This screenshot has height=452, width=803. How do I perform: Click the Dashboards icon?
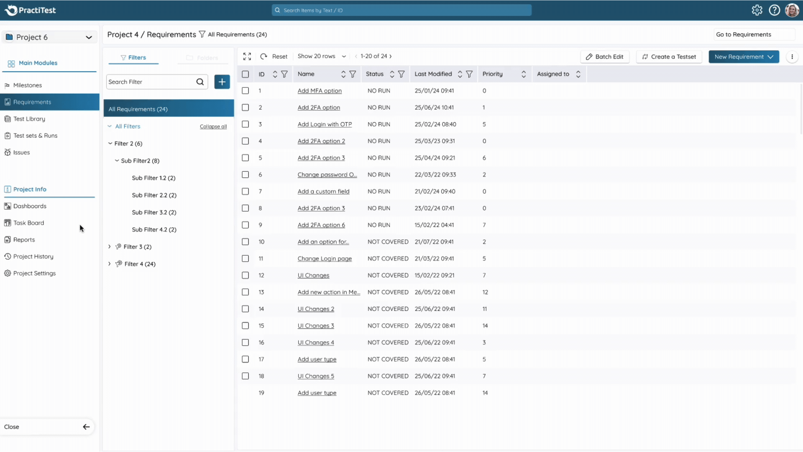point(8,206)
